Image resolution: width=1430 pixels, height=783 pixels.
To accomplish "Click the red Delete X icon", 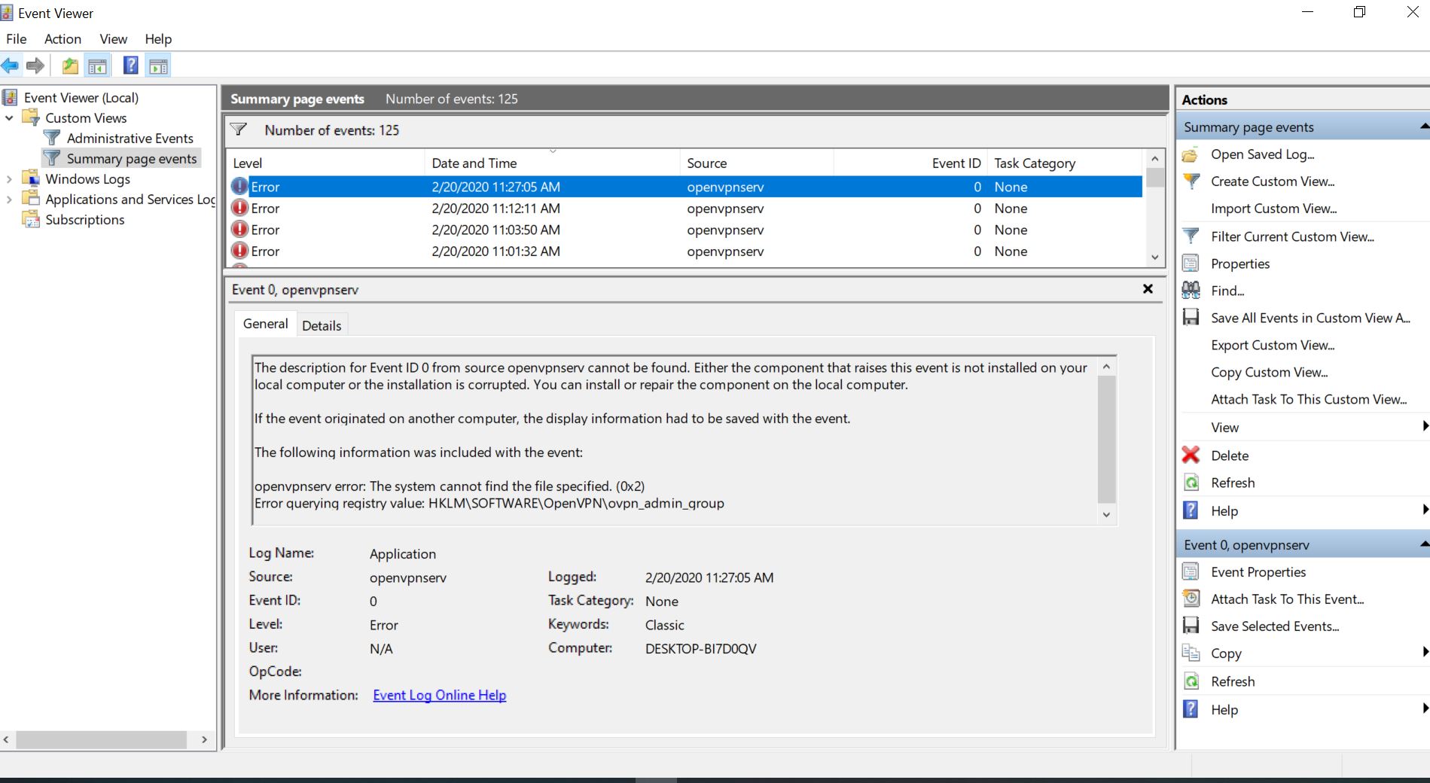I will pyautogui.click(x=1191, y=455).
